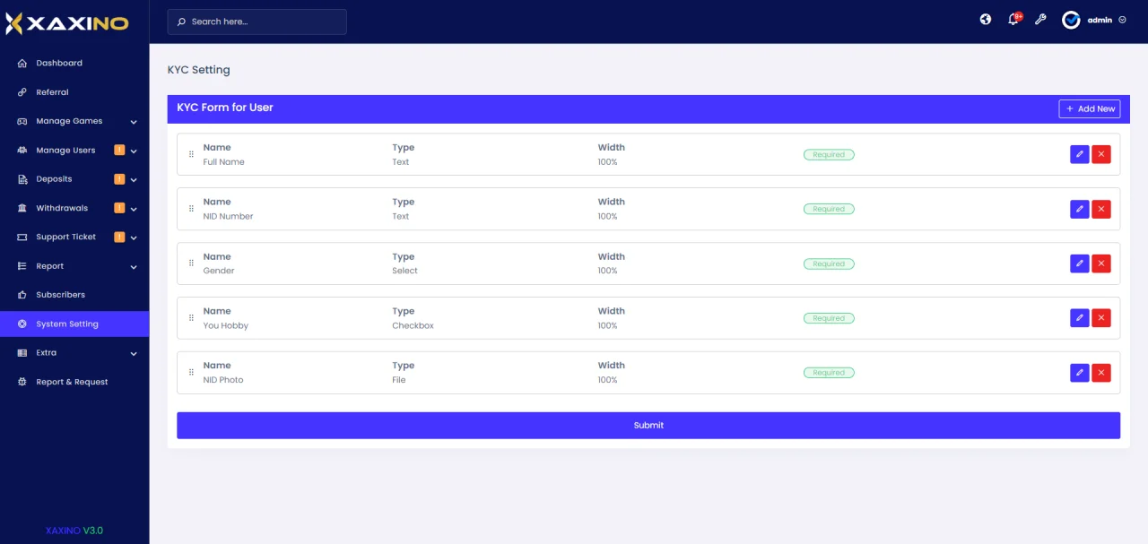This screenshot has height=544, width=1148.
Task: Click the 'You Hobby' field name text
Action: click(x=225, y=325)
